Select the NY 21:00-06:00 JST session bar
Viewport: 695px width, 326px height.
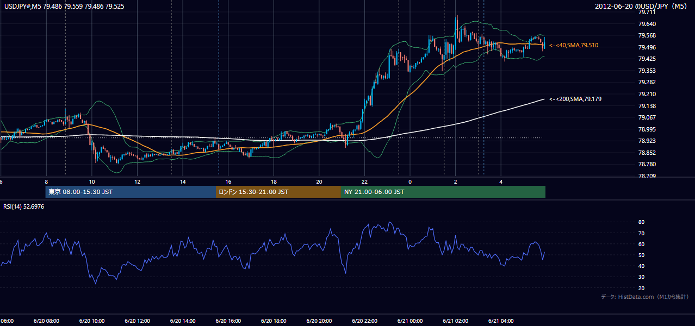coord(443,192)
